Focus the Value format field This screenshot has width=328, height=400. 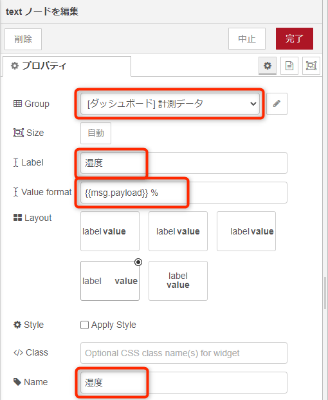(x=184, y=193)
